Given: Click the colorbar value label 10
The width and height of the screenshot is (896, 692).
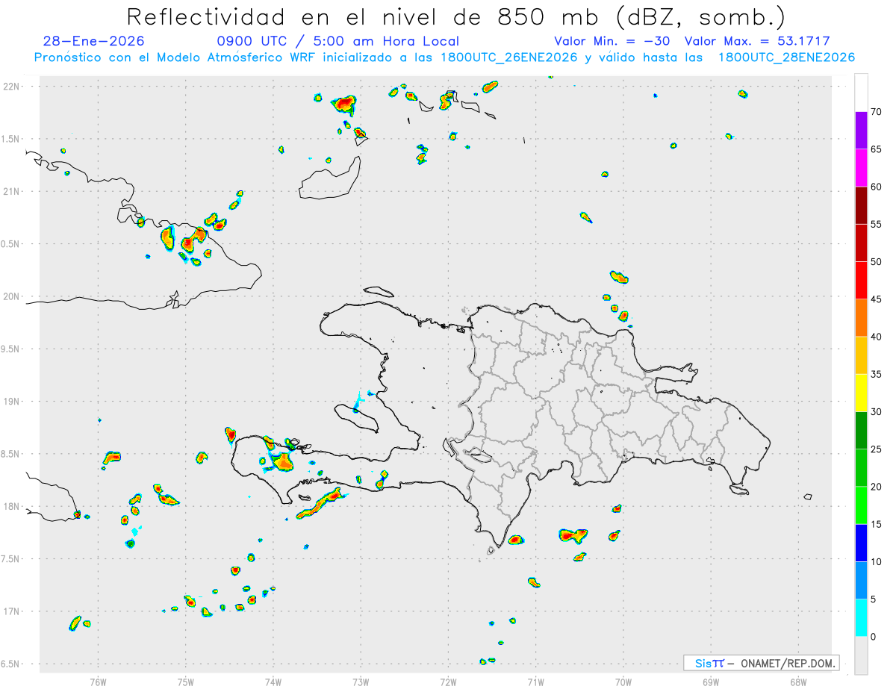Looking at the screenshot, I should pyautogui.click(x=877, y=561).
